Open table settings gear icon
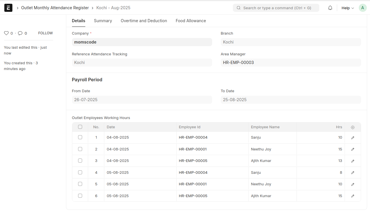The height and width of the screenshot is (213, 370). tap(353, 127)
